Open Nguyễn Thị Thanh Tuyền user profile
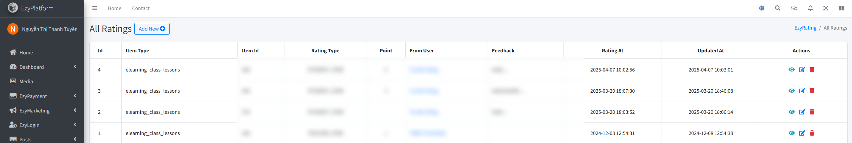 [x=49, y=29]
